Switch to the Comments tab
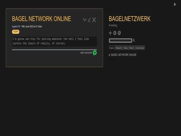Screen dimensions: 181x136 140,48
